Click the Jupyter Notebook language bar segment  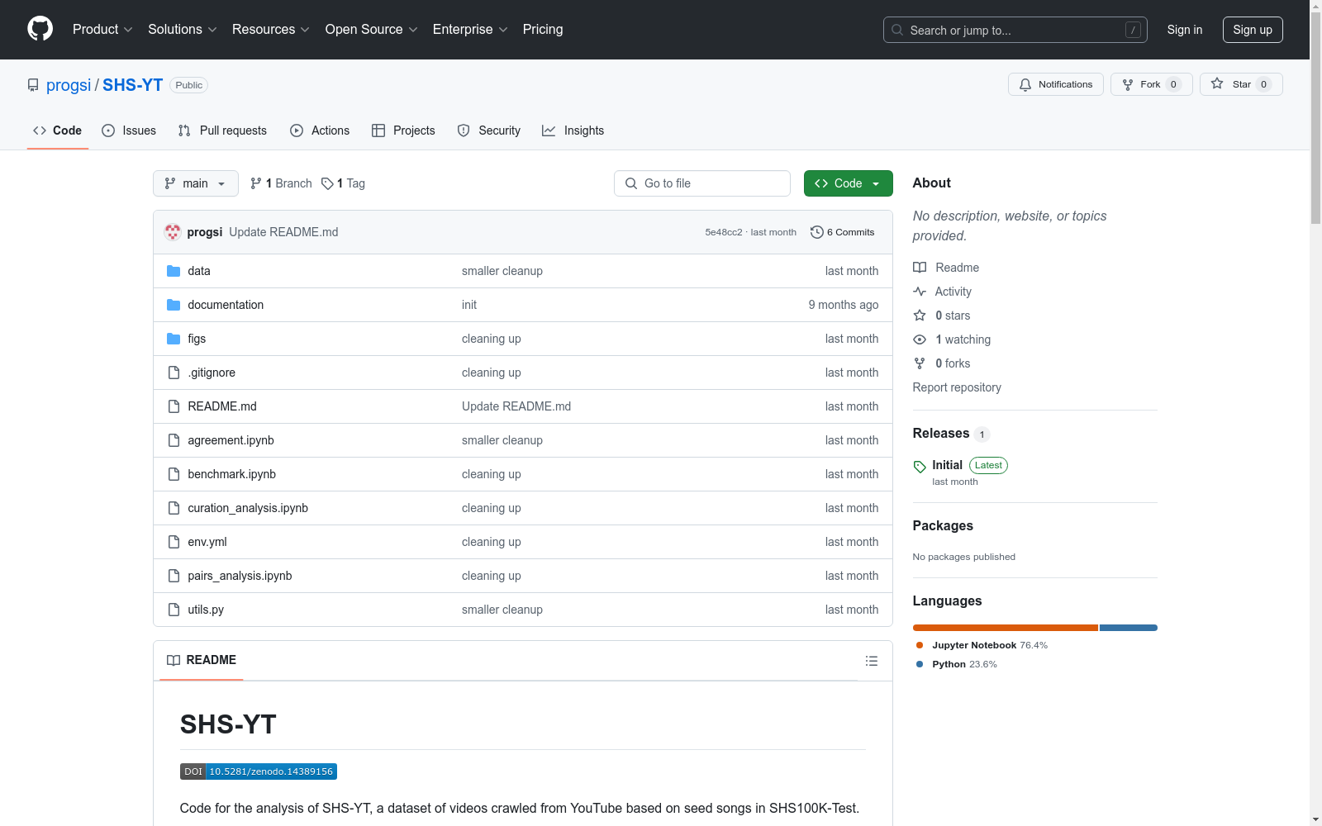pyautogui.click(x=1006, y=628)
